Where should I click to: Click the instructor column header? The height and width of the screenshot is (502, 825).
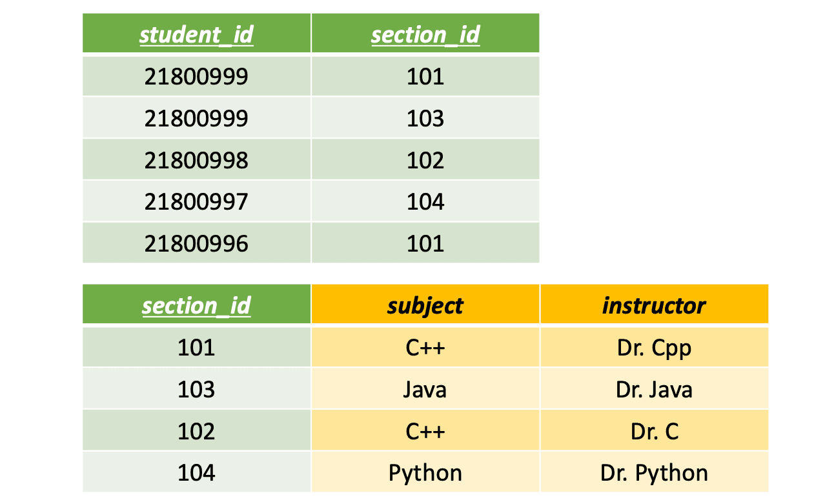[654, 305]
